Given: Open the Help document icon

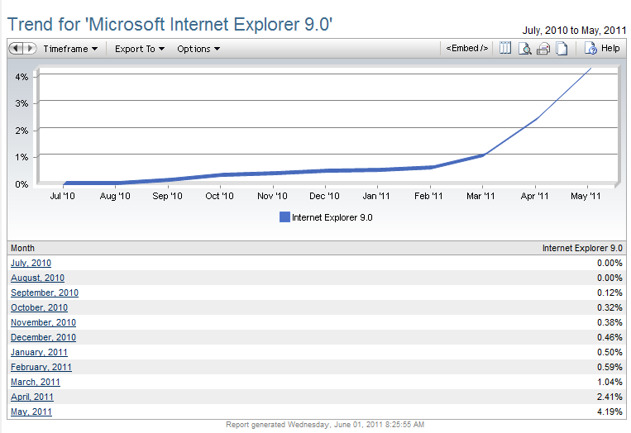Looking at the screenshot, I should 590,48.
